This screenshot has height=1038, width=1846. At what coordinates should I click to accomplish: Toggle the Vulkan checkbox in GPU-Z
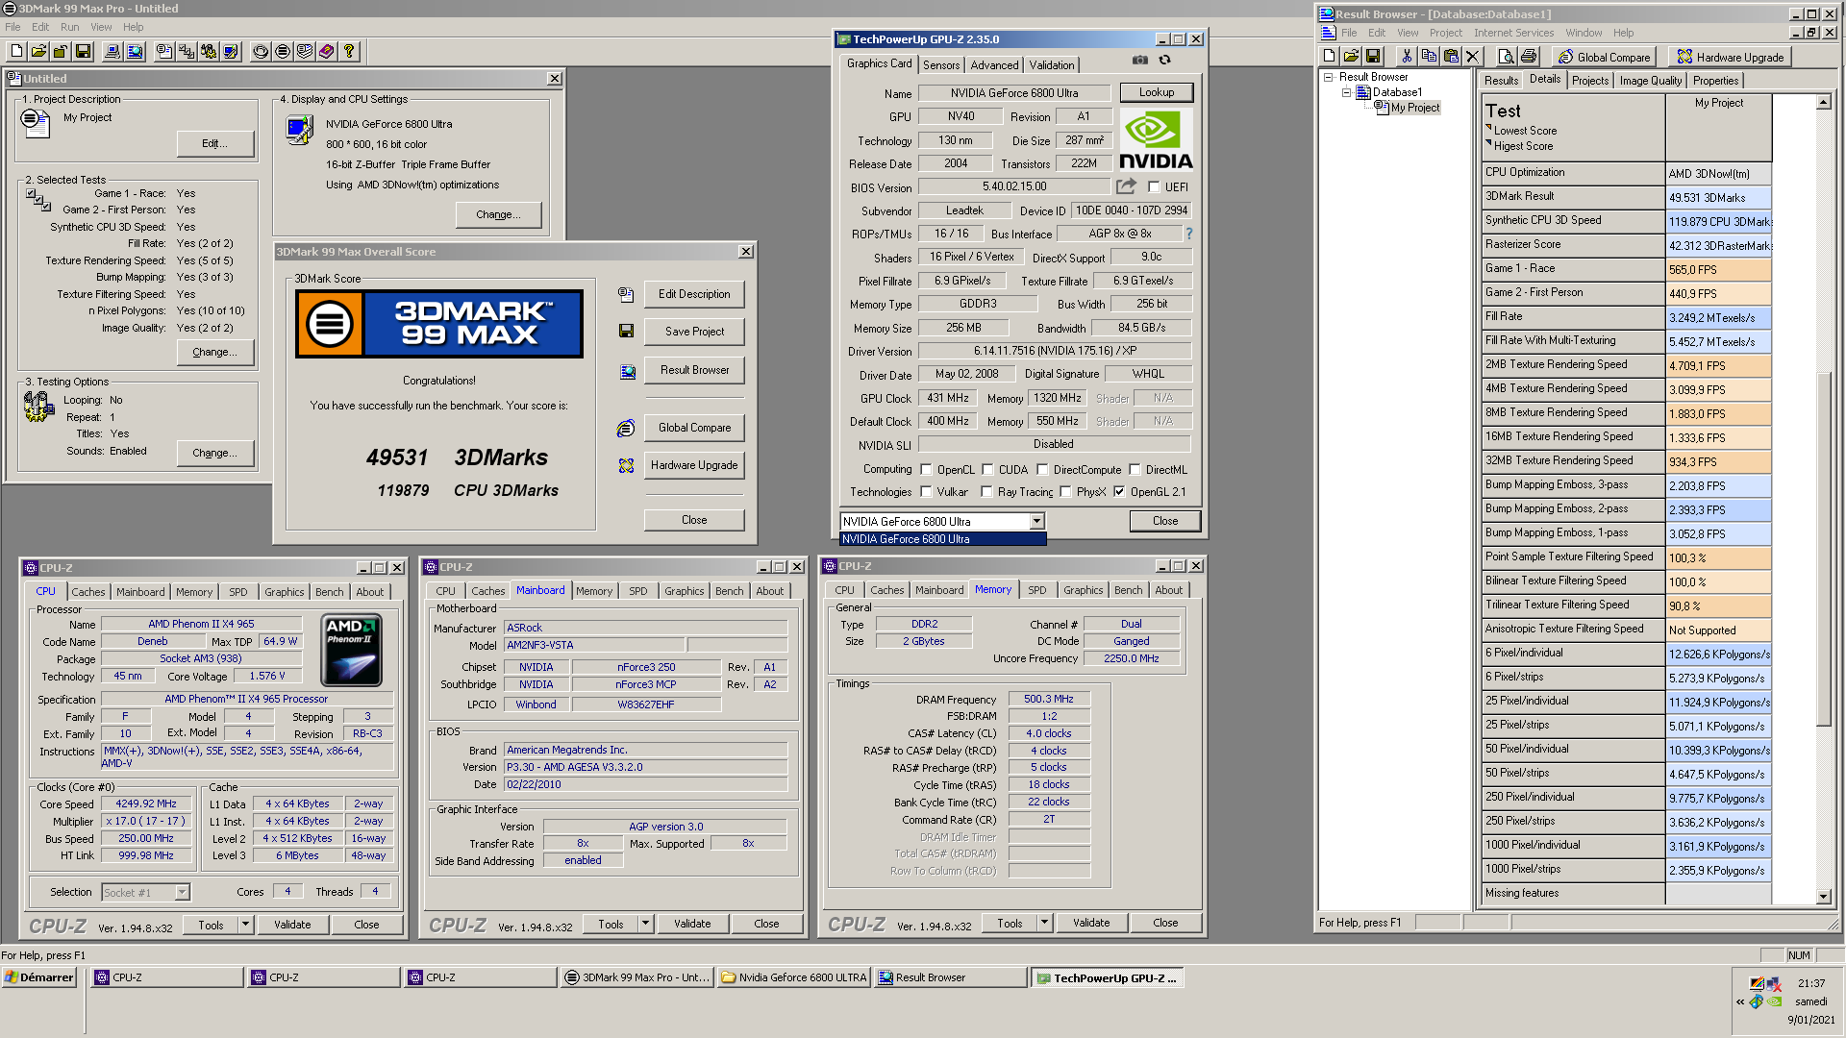pyautogui.click(x=926, y=492)
